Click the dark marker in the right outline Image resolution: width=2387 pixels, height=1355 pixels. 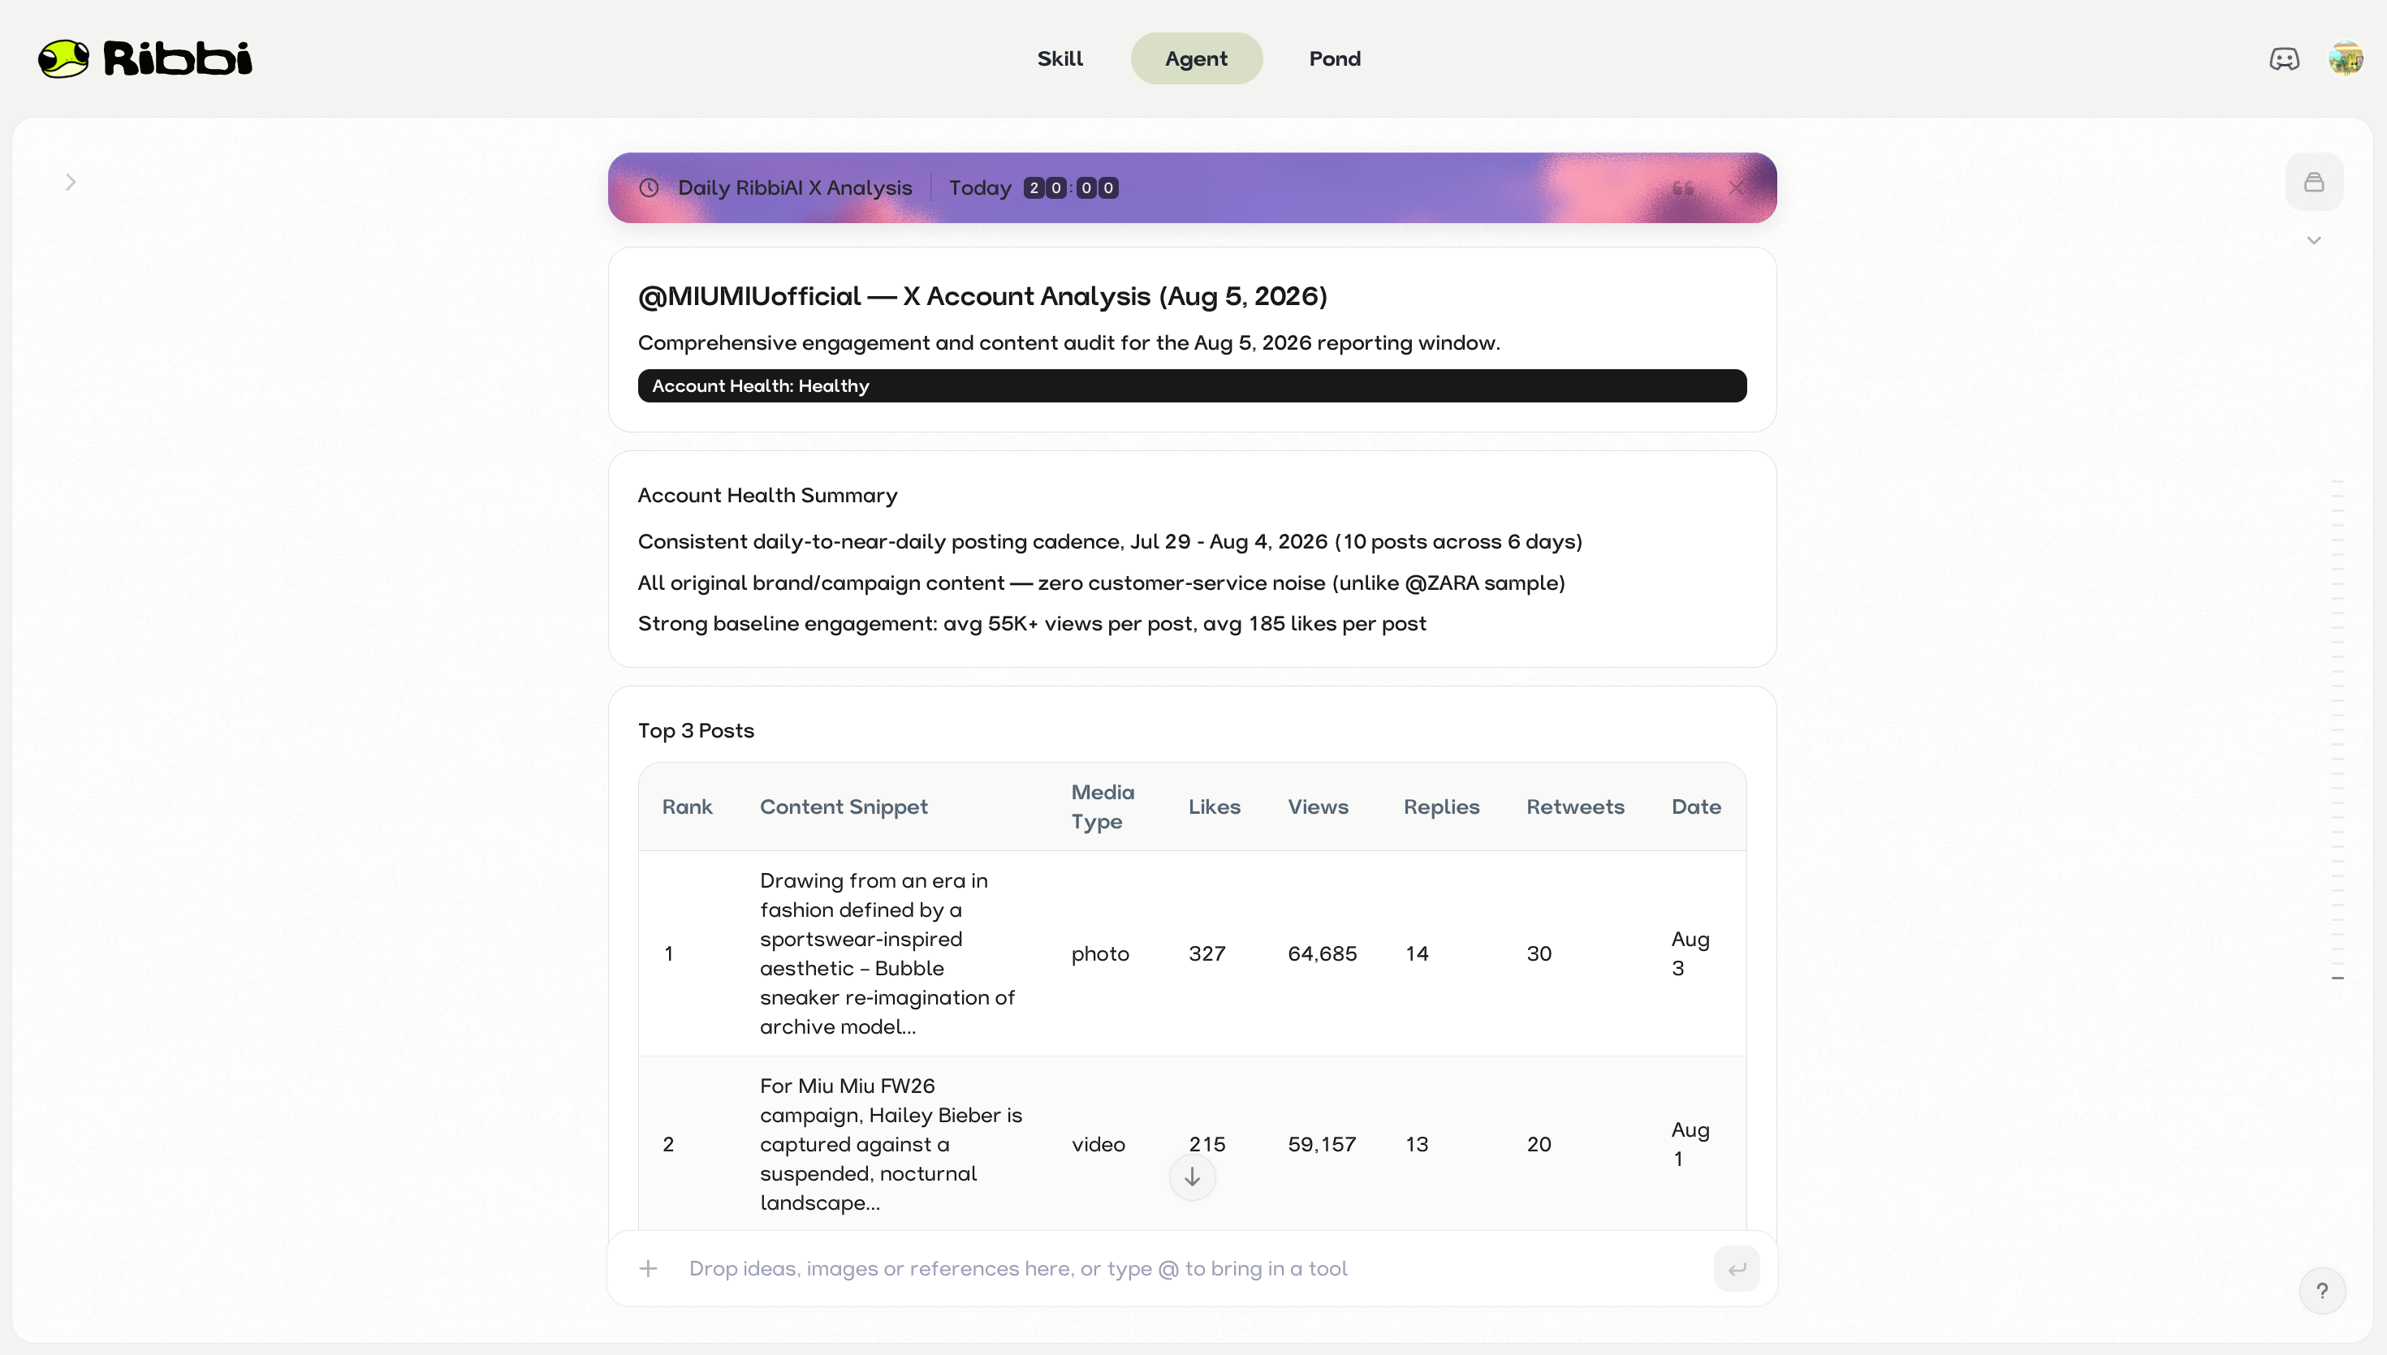pyautogui.click(x=2337, y=978)
